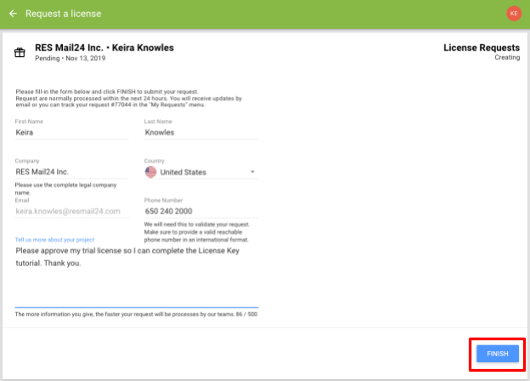
Task: Click the Company field with RES Mail24 Inc.
Action: 71,172
